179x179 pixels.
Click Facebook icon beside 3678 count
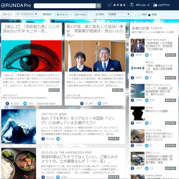132,78
